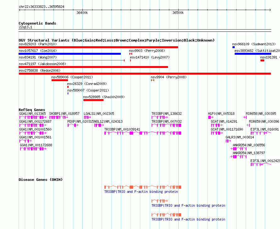Select the 36500k ruler tick label

click(x=178, y=13)
